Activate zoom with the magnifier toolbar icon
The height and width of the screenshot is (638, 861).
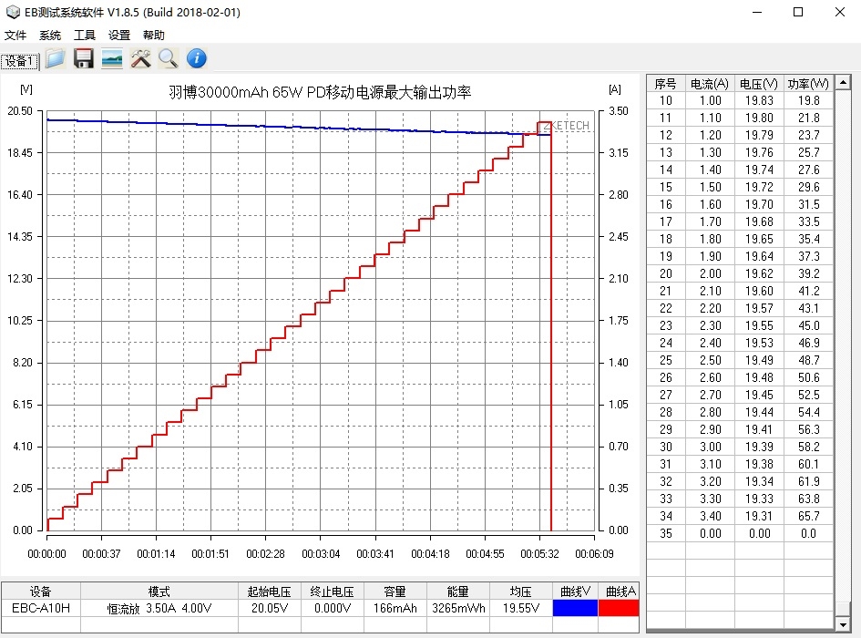169,59
